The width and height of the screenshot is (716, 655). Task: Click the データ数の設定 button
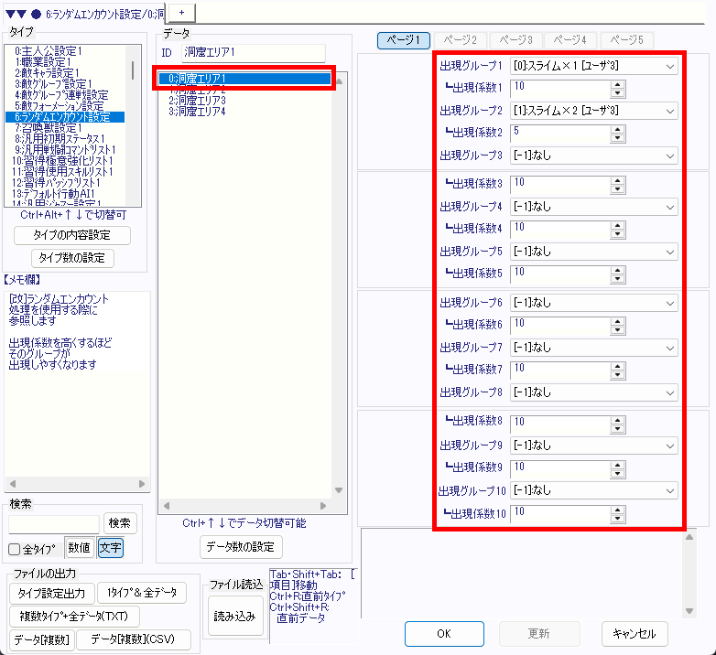(x=241, y=547)
